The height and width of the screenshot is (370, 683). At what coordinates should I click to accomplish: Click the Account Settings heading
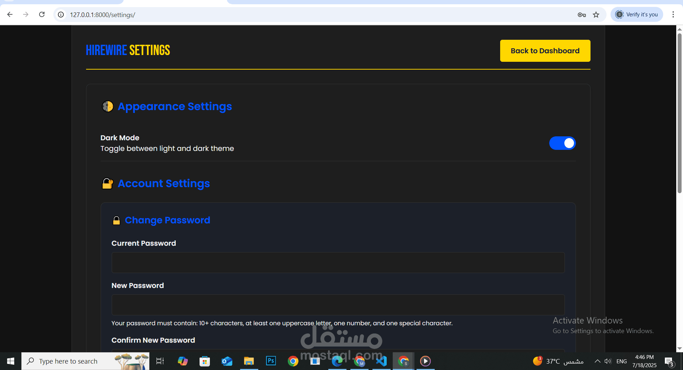[x=164, y=184]
